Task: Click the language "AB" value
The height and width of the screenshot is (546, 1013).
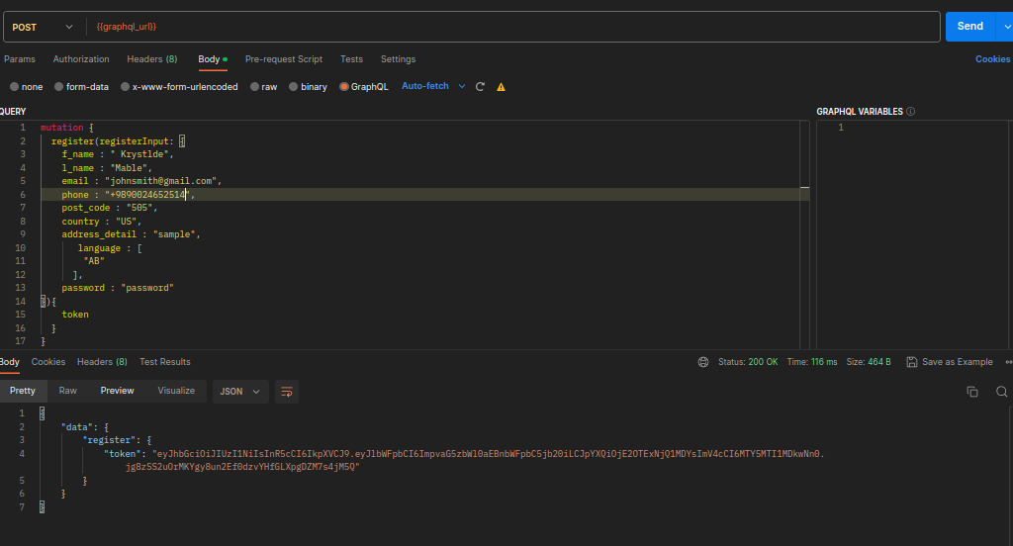Action: pos(94,261)
